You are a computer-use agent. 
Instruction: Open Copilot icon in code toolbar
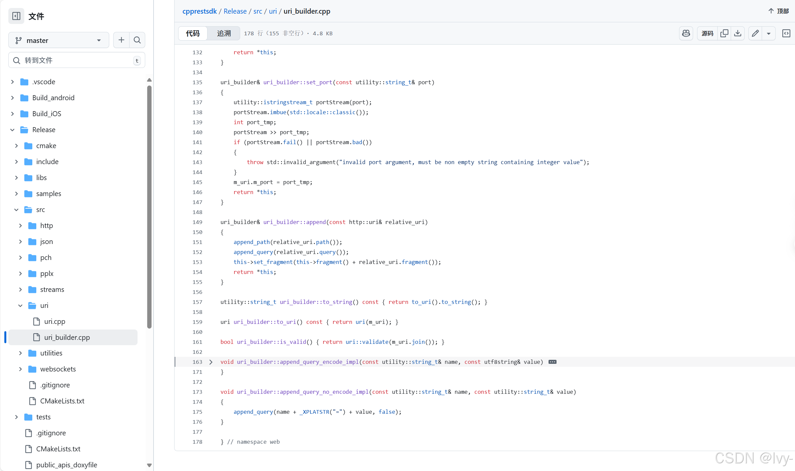tap(686, 33)
